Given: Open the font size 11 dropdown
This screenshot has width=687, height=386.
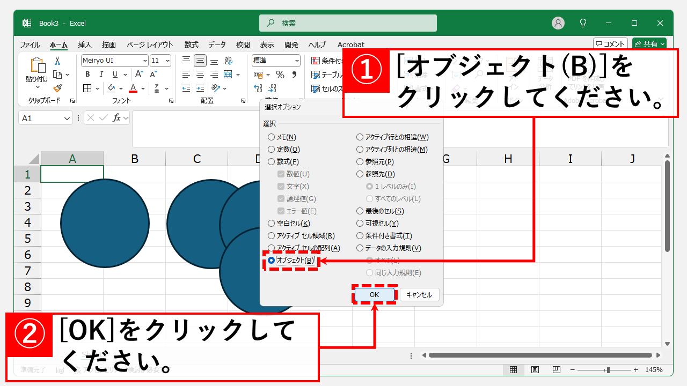Looking at the screenshot, I should pyautogui.click(x=167, y=61).
